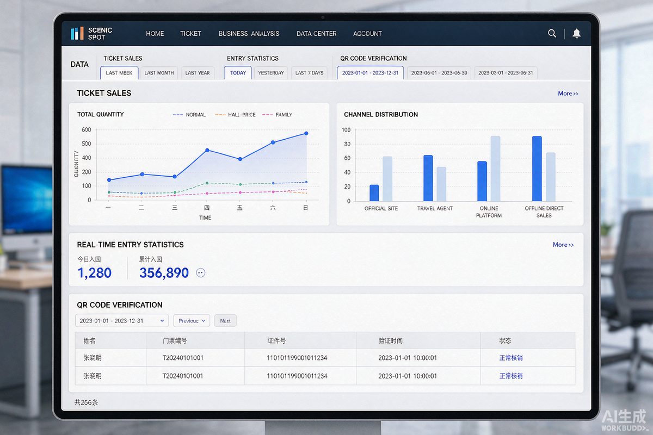Click the 1,280 today entry count

(x=95, y=273)
